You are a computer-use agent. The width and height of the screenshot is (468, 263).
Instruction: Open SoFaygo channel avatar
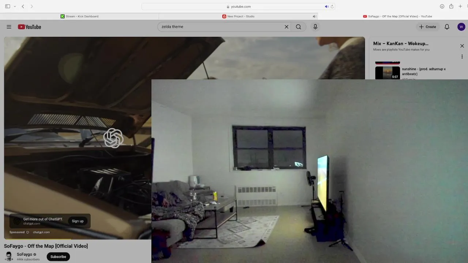[9, 256]
